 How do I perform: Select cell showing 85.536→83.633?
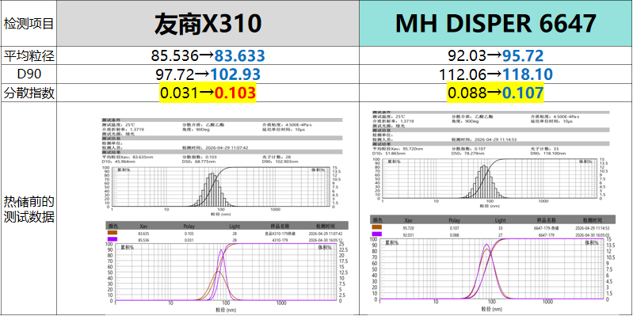tap(208, 55)
